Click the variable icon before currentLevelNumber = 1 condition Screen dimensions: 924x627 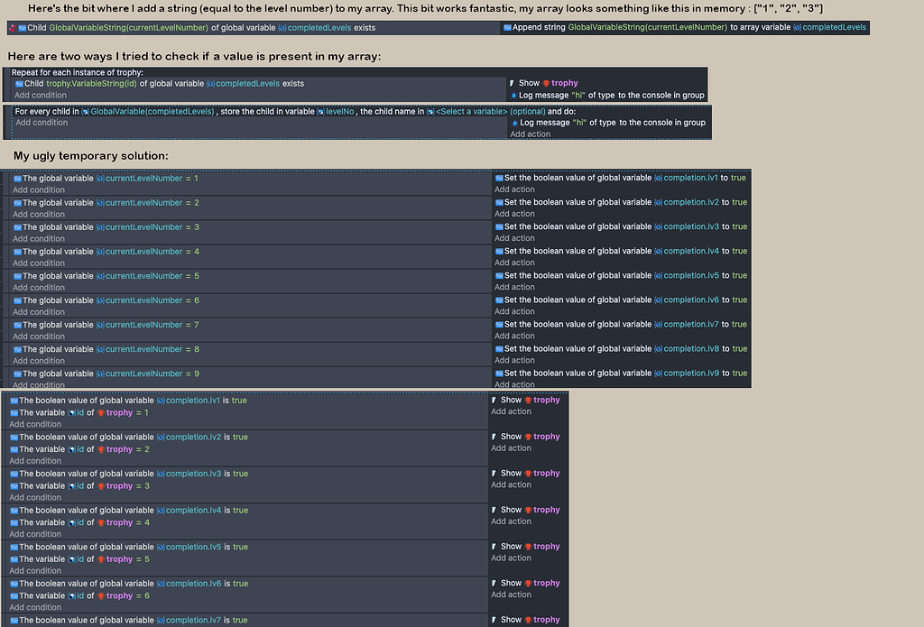pyautogui.click(x=16, y=178)
